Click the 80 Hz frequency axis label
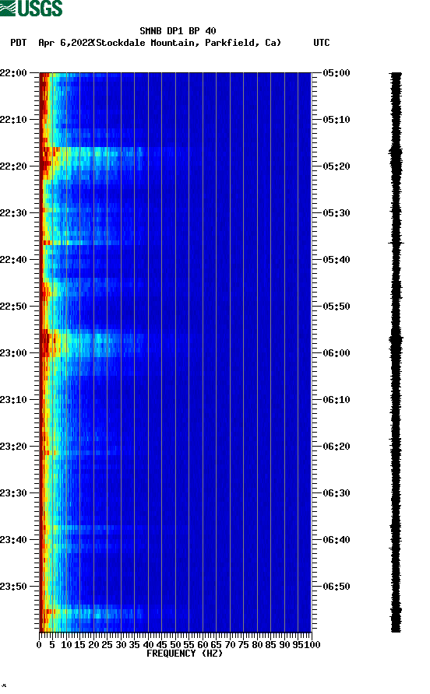 pos(257,645)
